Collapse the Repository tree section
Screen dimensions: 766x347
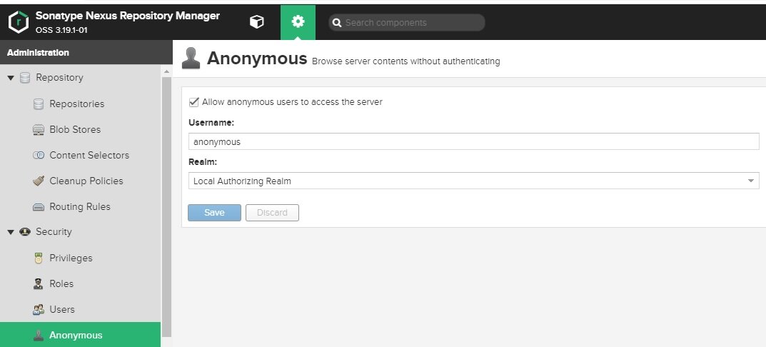11,78
